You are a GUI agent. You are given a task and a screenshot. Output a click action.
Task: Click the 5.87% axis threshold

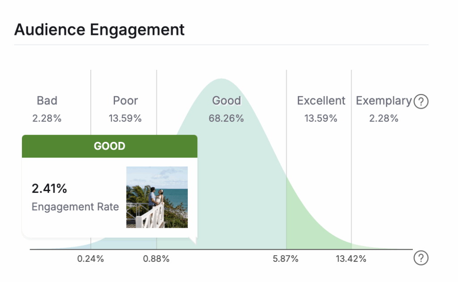(x=285, y=259)
